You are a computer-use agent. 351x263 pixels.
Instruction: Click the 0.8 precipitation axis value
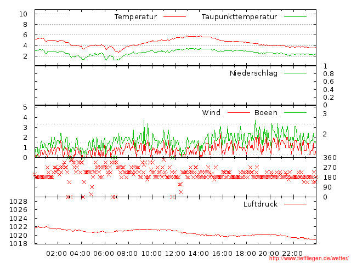pyautogui.click(x=329, y=74)
